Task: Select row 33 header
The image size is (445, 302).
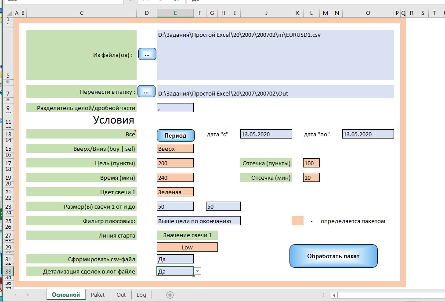Action: click(x=8, y=271)
